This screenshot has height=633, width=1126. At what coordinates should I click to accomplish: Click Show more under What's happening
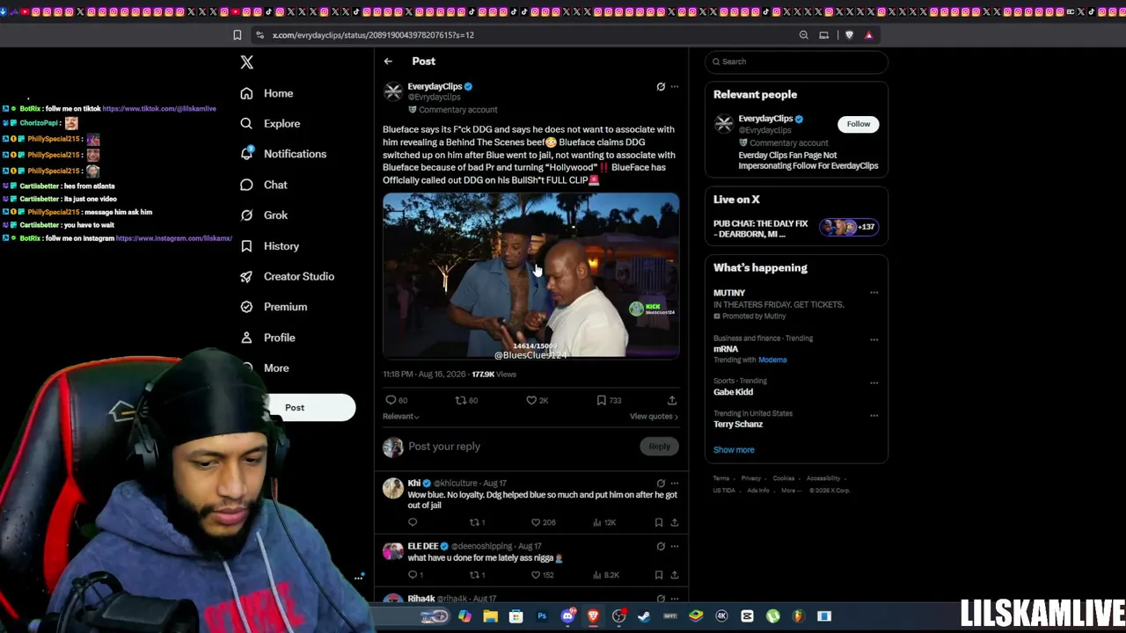(734, 450)
